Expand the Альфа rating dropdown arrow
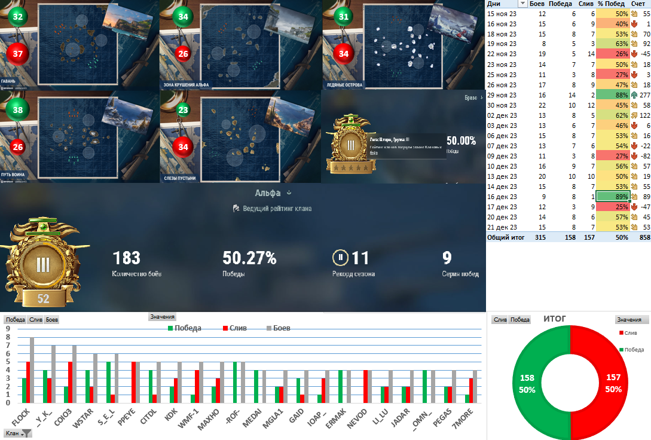This screenshot has height=440, width=651. click(289, 193)
